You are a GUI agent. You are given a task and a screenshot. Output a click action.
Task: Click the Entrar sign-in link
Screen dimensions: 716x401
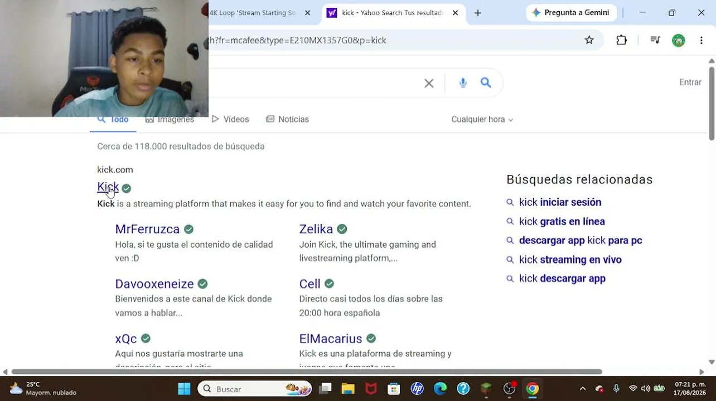tap(690, 82)
